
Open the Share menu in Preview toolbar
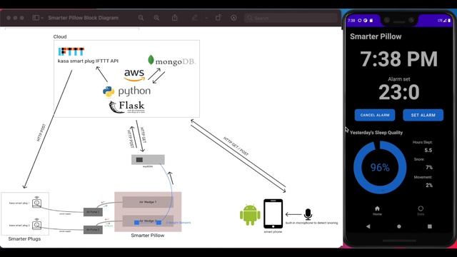(174, 17)
